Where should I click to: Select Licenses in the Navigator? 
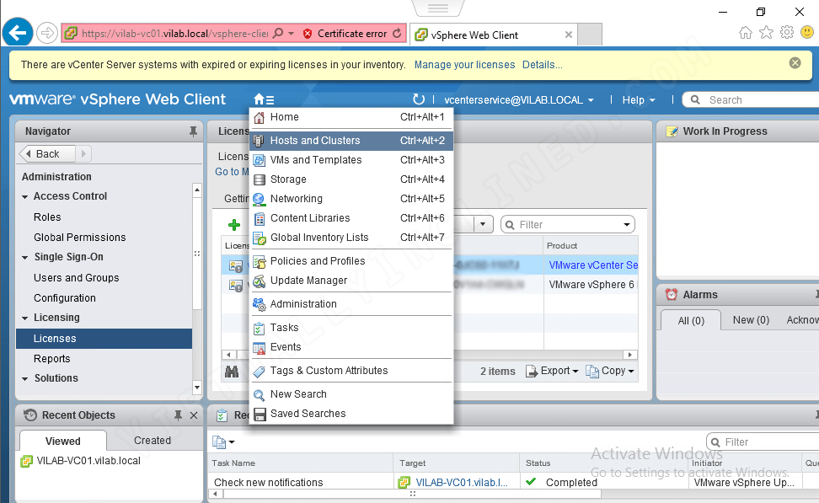[104, 339]
